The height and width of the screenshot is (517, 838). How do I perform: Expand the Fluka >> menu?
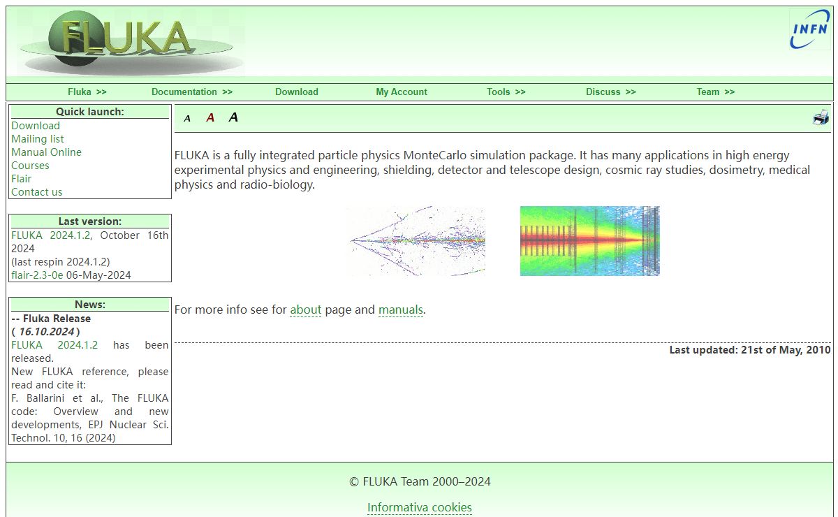[87, 92]
